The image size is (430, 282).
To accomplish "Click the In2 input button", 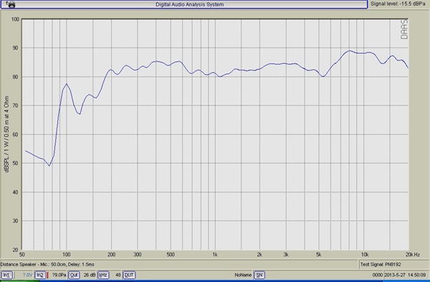I will coord(40,275).
